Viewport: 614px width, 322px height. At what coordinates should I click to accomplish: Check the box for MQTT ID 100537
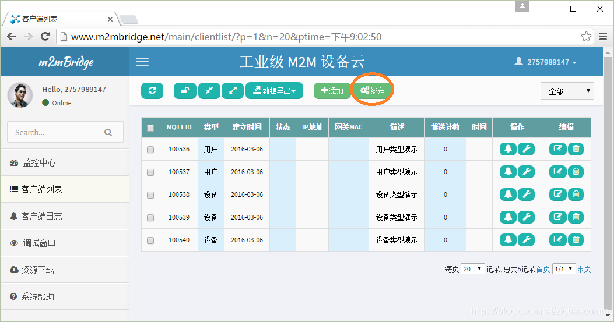150,172
